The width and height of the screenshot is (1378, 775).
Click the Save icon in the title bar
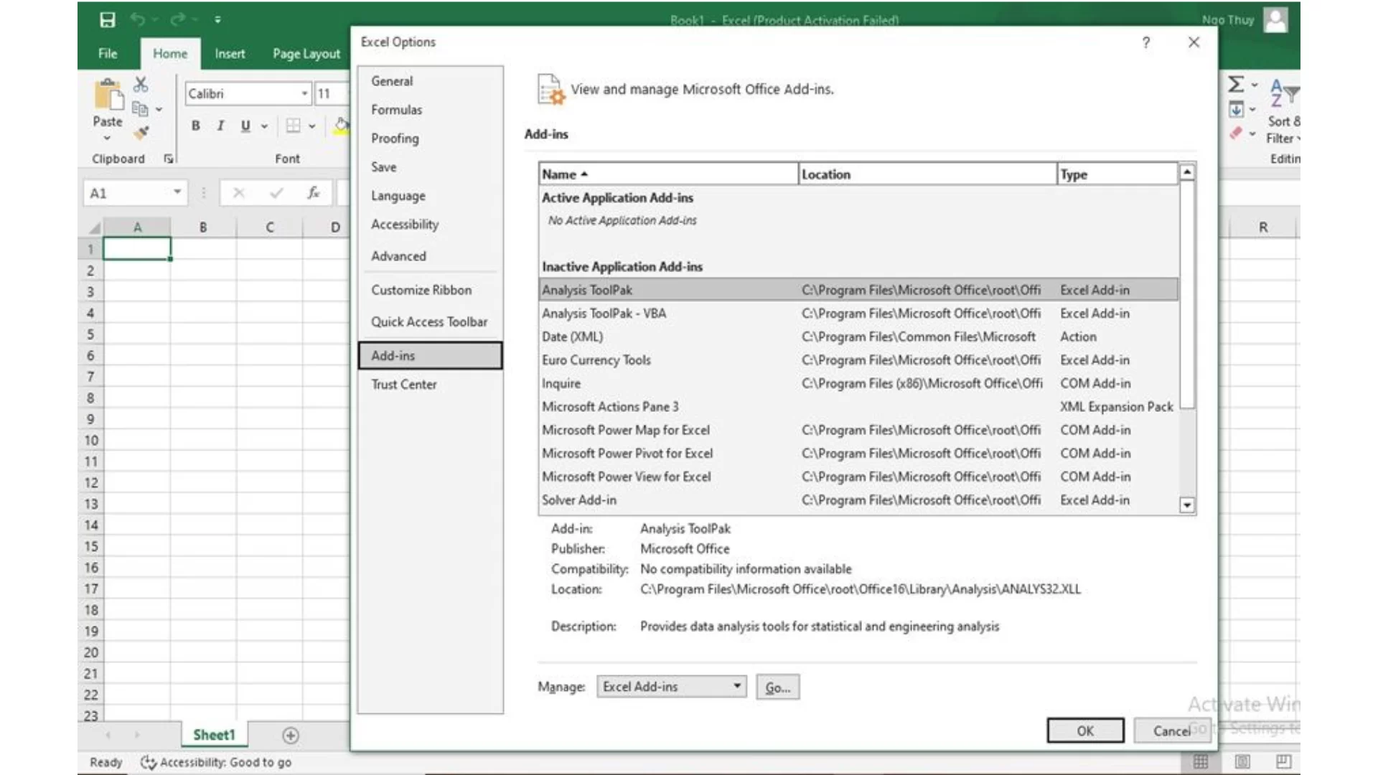coord(107,20)
